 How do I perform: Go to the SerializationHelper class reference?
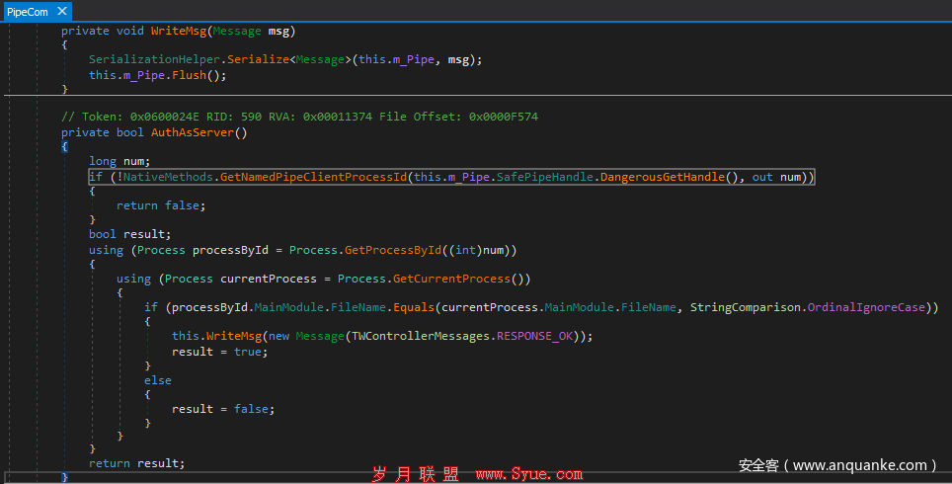154,59
